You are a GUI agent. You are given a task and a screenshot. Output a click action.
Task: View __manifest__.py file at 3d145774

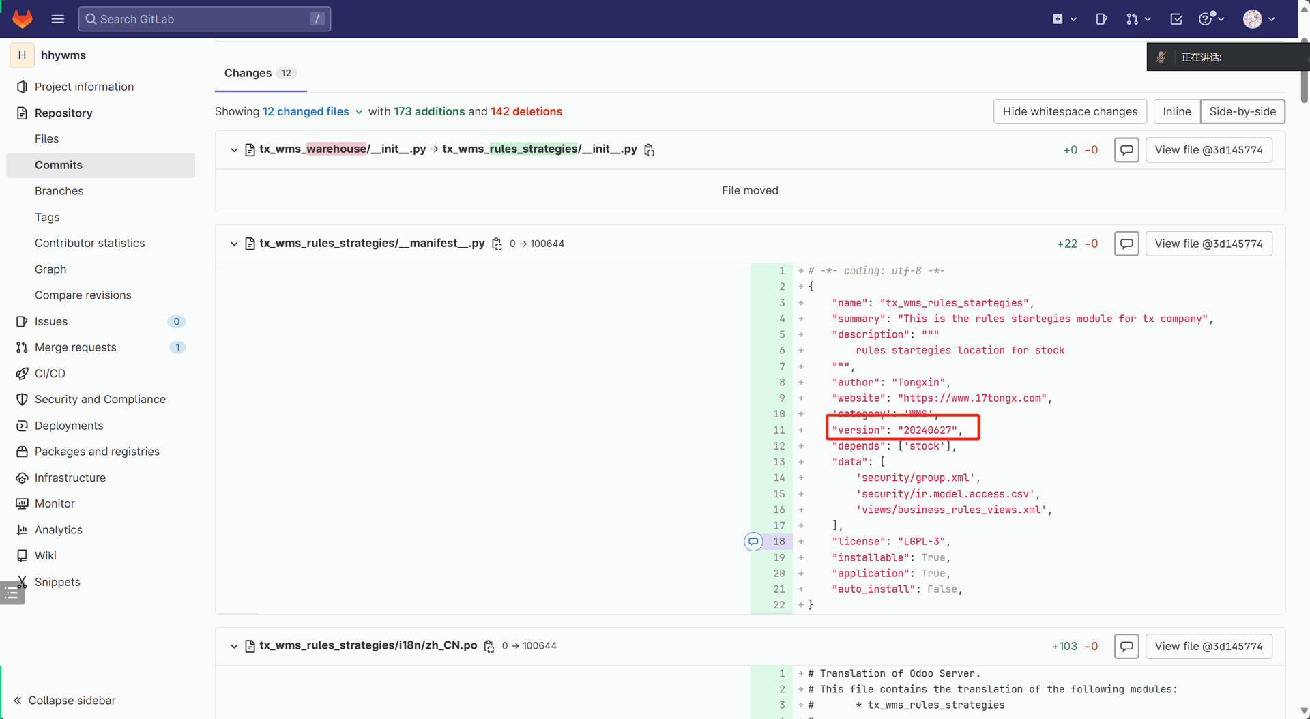(x=1208, y=244)
